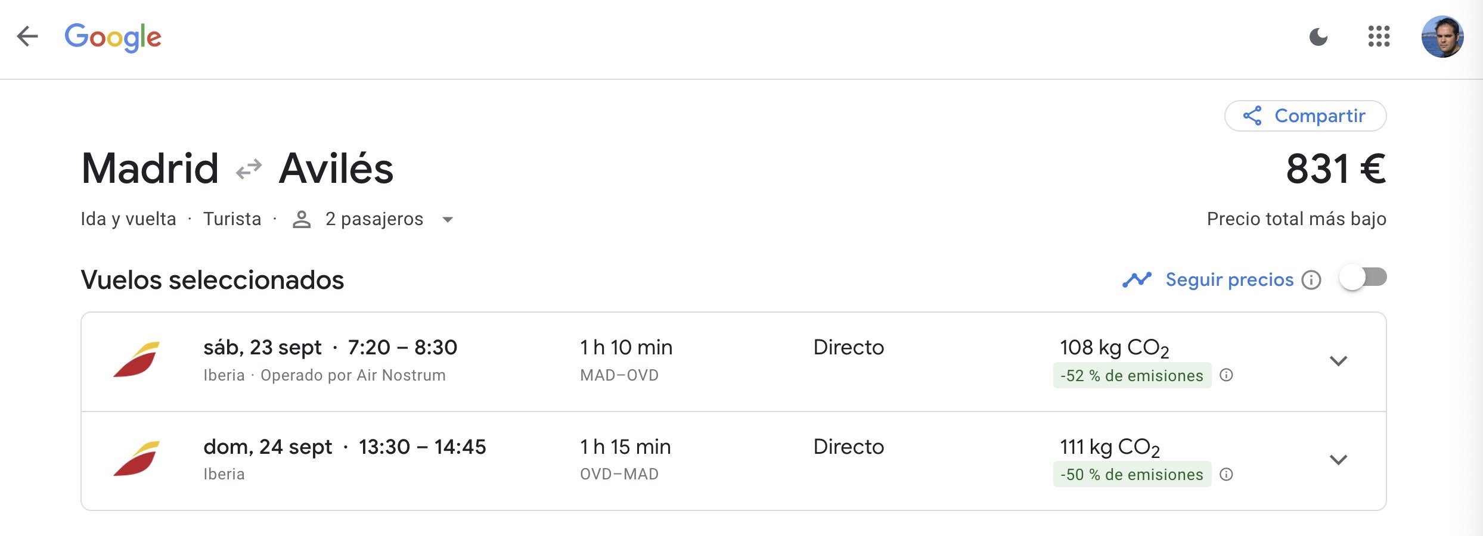Expand the sáb, 23 sept flight details
The width and height of the screenshot is (1483, 536).
(x=1338, y=361)
